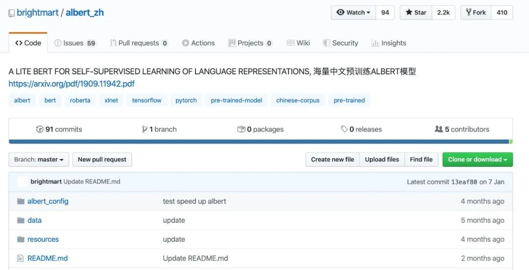Viewport: 529px width, 270px height.
Task: Open the Clone or download dropdown
Action: pos(478,159)
